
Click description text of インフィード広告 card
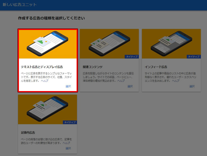pos(170,77)
